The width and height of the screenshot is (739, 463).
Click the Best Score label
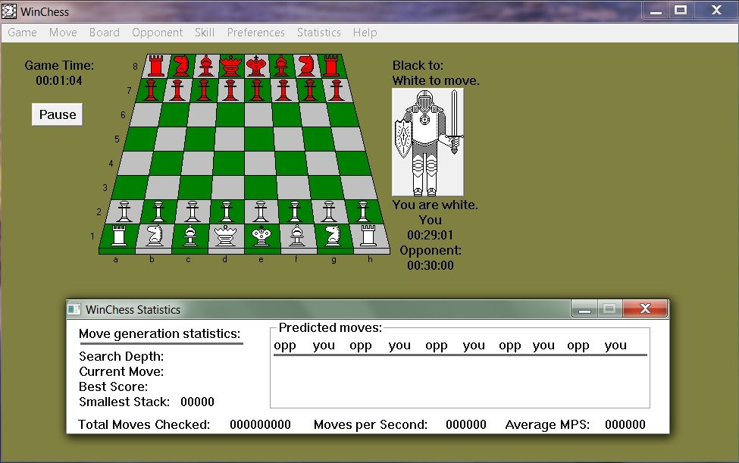113,386
